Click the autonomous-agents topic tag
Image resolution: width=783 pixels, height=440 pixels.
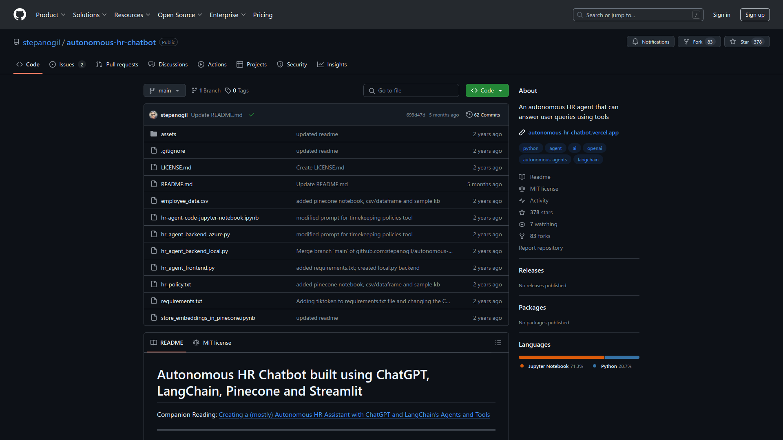click(545, 160)
